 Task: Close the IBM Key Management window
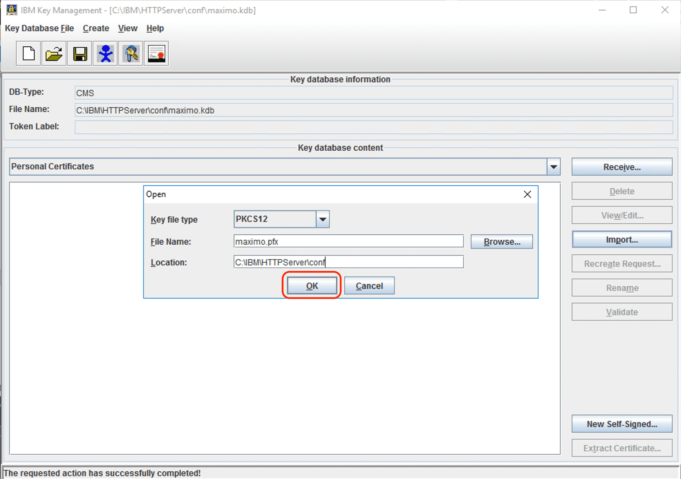[x=665, y=10]
